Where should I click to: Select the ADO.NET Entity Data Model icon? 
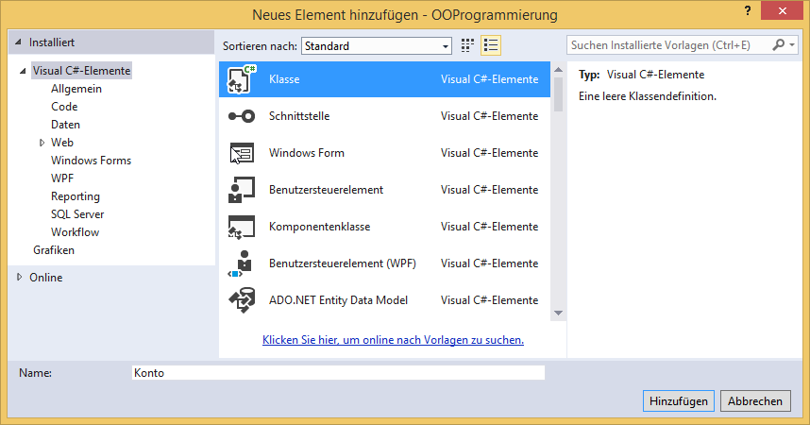241,300
